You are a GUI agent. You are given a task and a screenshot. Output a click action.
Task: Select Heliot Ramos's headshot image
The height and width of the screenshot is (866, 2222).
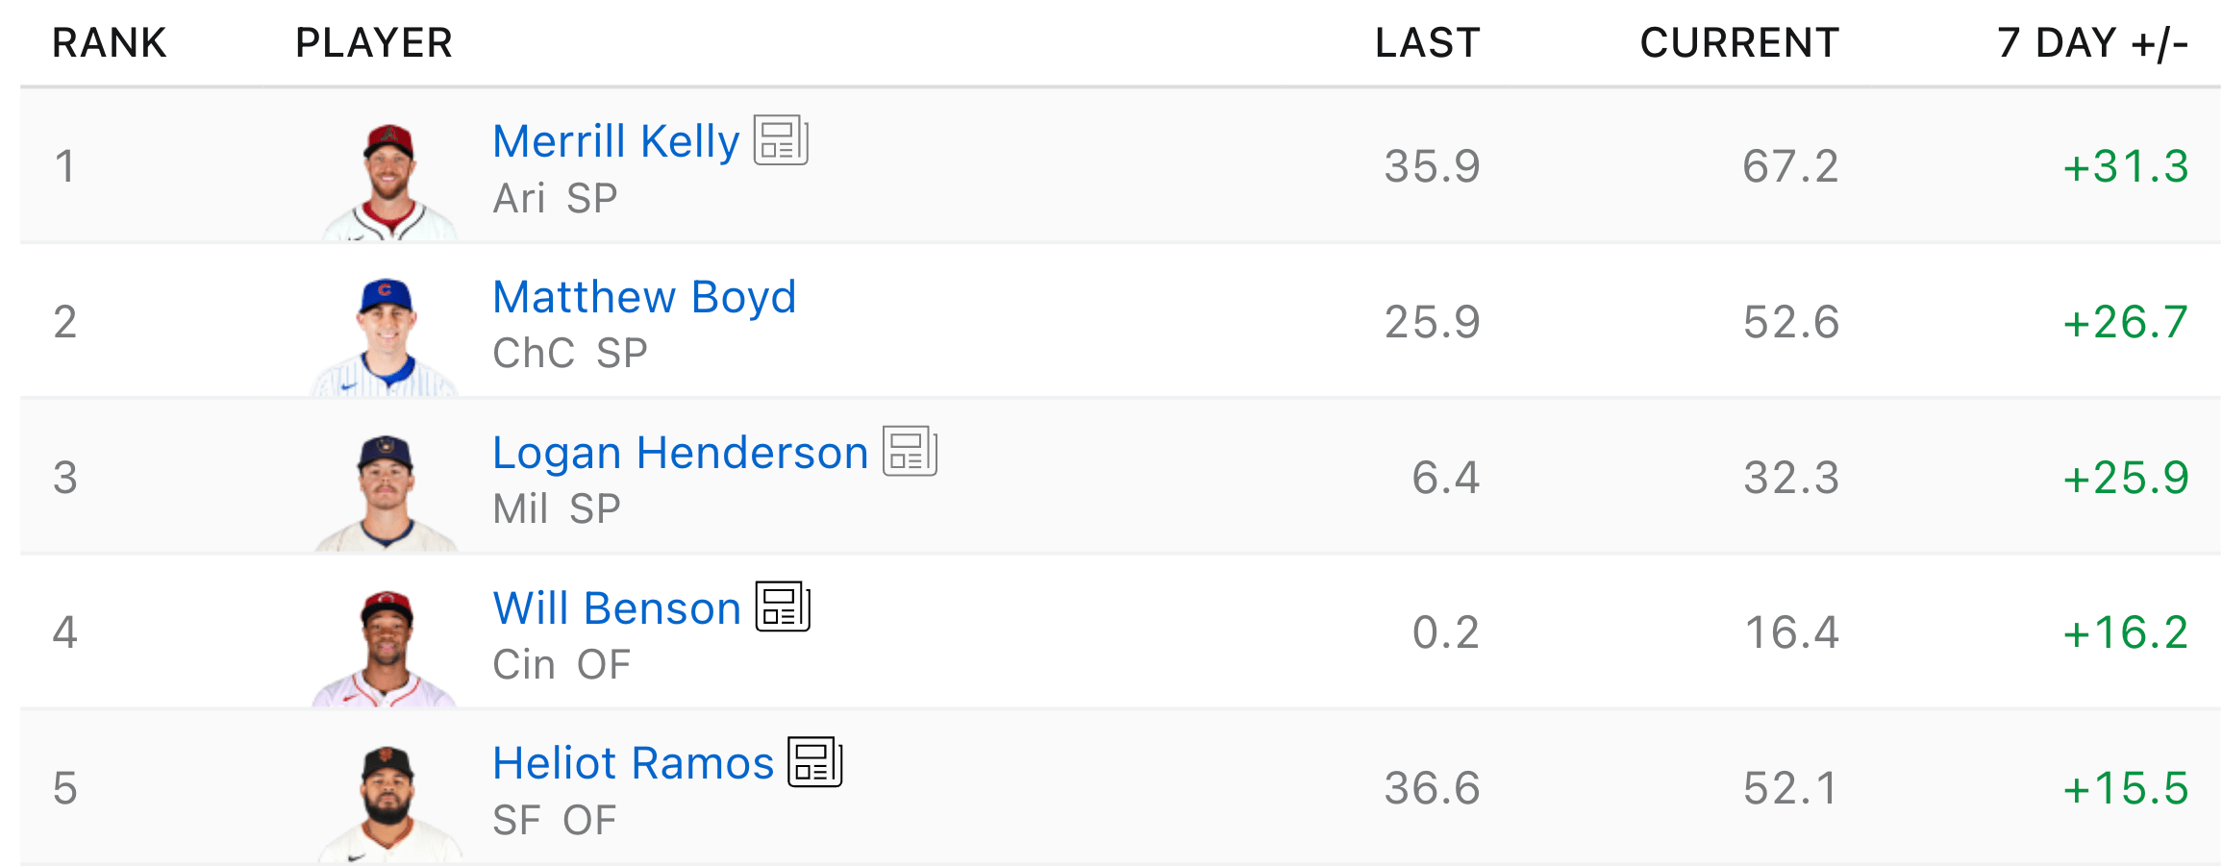387,804
